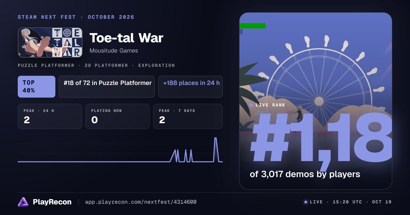The image size is (410, 215).
Task: Select the of 3,017 demos by players text
Action: [305, 174]
